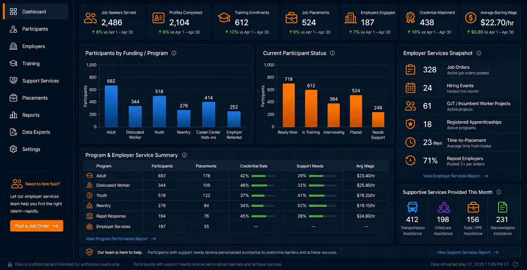Click the Tools / PPE Assistance toolbox icon
The image size is (527, 270).
coord(473,207)
